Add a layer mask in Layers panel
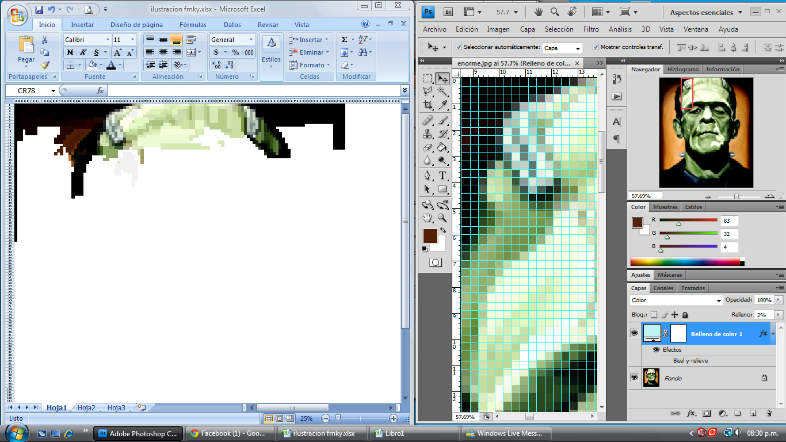 tap(707, 413)
